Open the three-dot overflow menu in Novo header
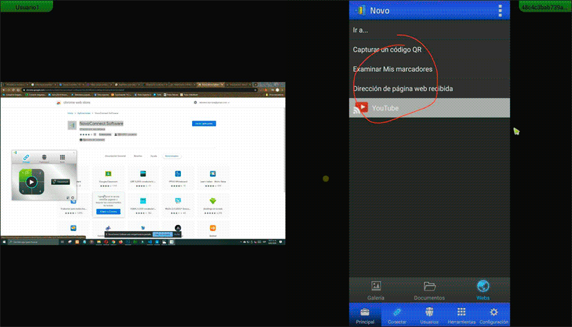 [x=500, y=10]
